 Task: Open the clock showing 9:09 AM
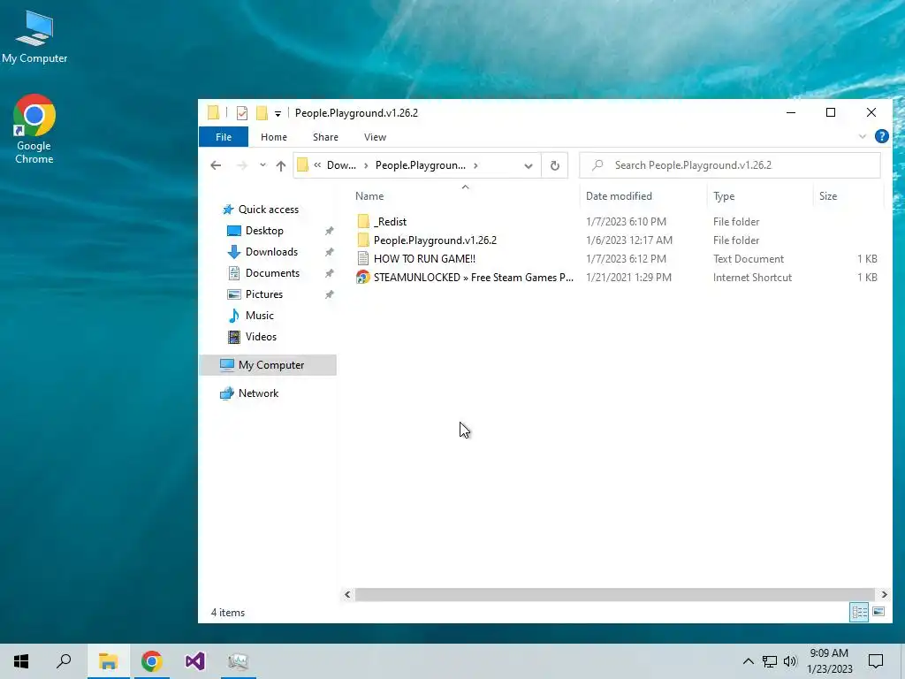[x=829, y=661]
